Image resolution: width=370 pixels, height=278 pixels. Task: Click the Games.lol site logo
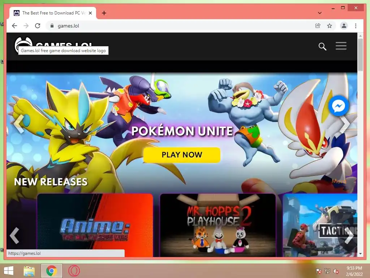click(x=53, y=45)
